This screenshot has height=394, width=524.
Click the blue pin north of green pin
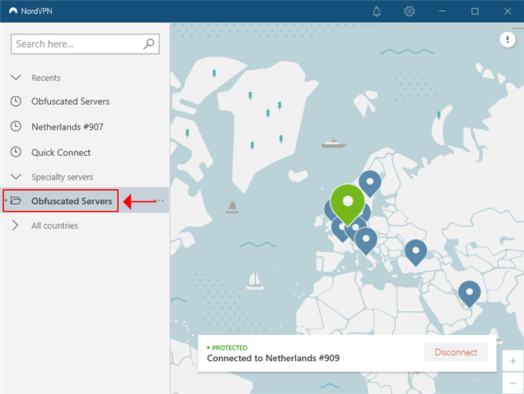369,181
